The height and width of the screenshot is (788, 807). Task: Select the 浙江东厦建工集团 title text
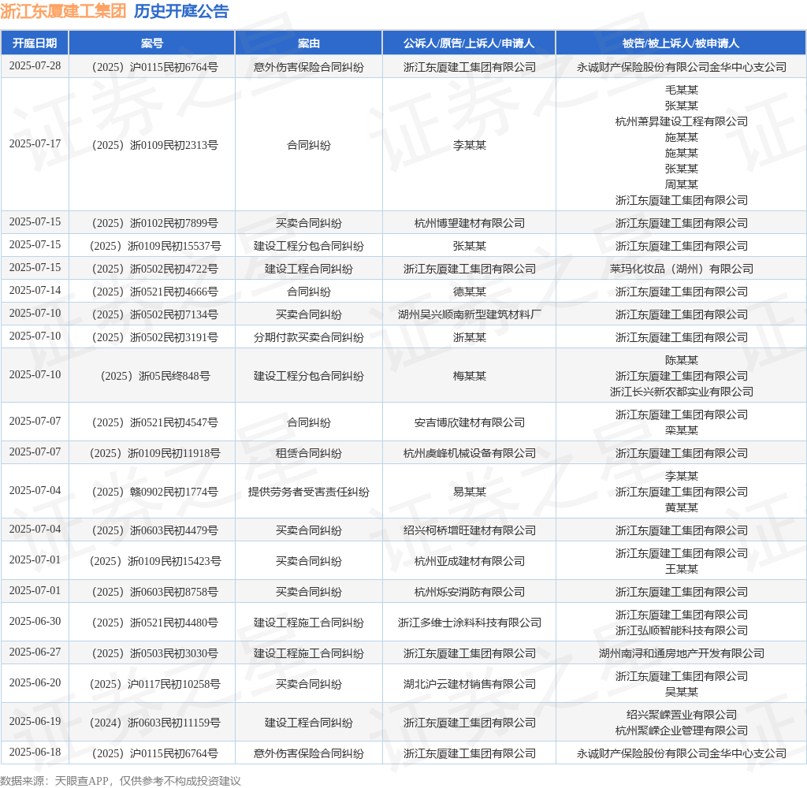point(63,11)
